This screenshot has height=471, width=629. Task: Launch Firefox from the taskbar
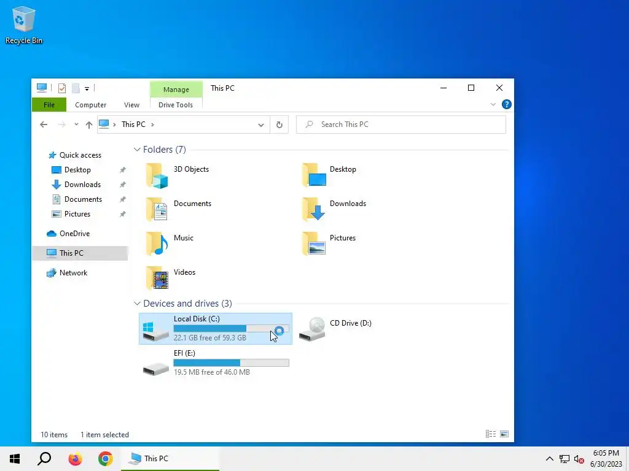click(x=75, y=459)
